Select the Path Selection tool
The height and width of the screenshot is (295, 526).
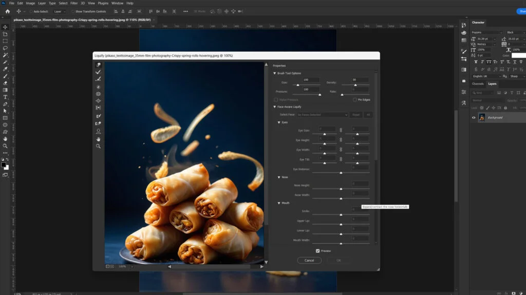point(5,111)
